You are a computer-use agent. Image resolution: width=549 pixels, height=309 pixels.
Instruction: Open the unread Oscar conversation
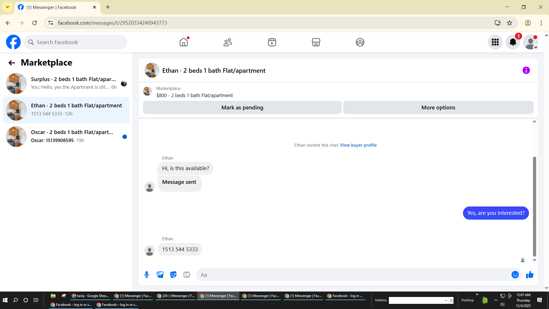66,137
